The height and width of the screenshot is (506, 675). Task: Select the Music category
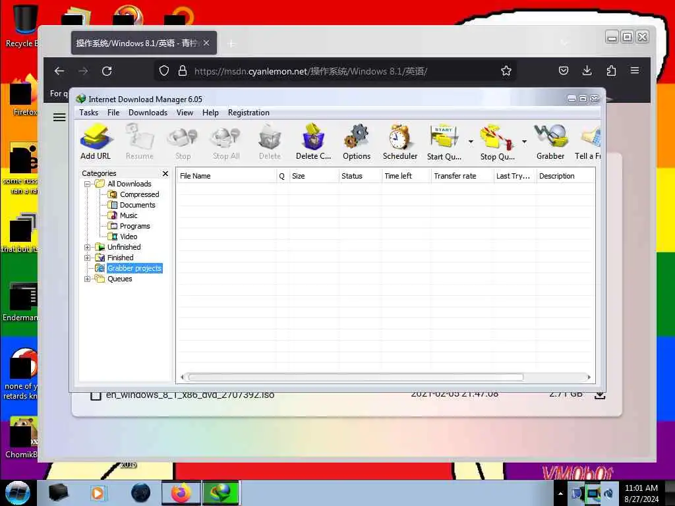(129, 215)
